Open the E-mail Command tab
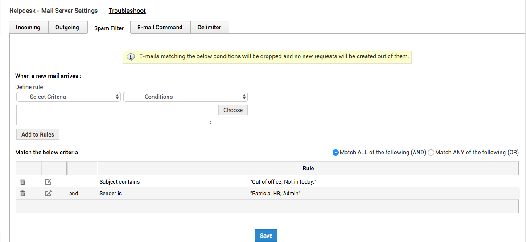 coord(160,28)
